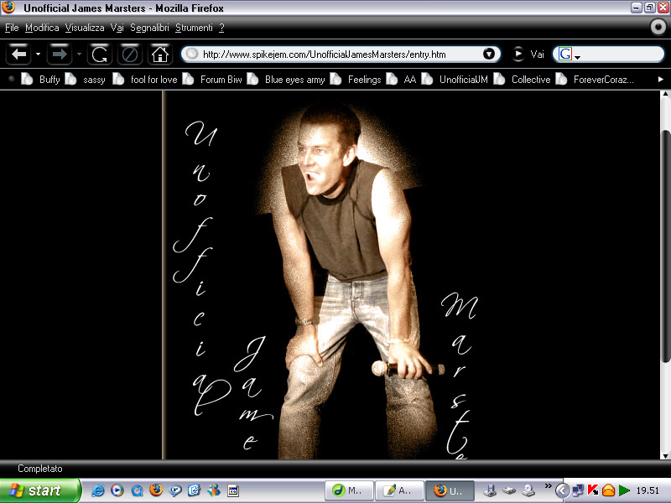Open the Back button history dropdown
This screenshot has height=503, width=671.
point(38,54)
